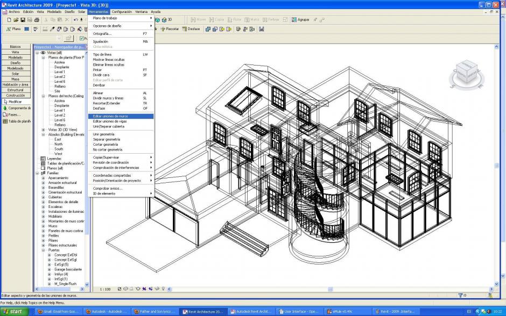
Task: Click the Desfase offset tool
Action: coord(191,29)
